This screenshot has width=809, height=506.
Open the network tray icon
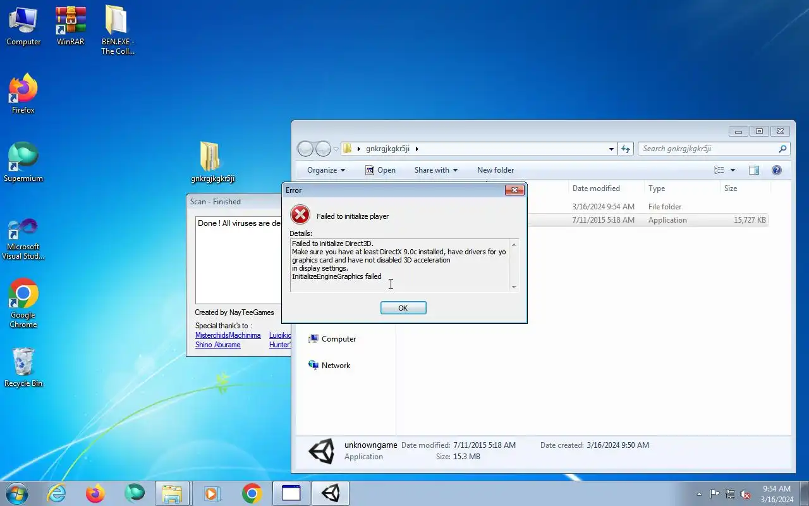(730, 494)
